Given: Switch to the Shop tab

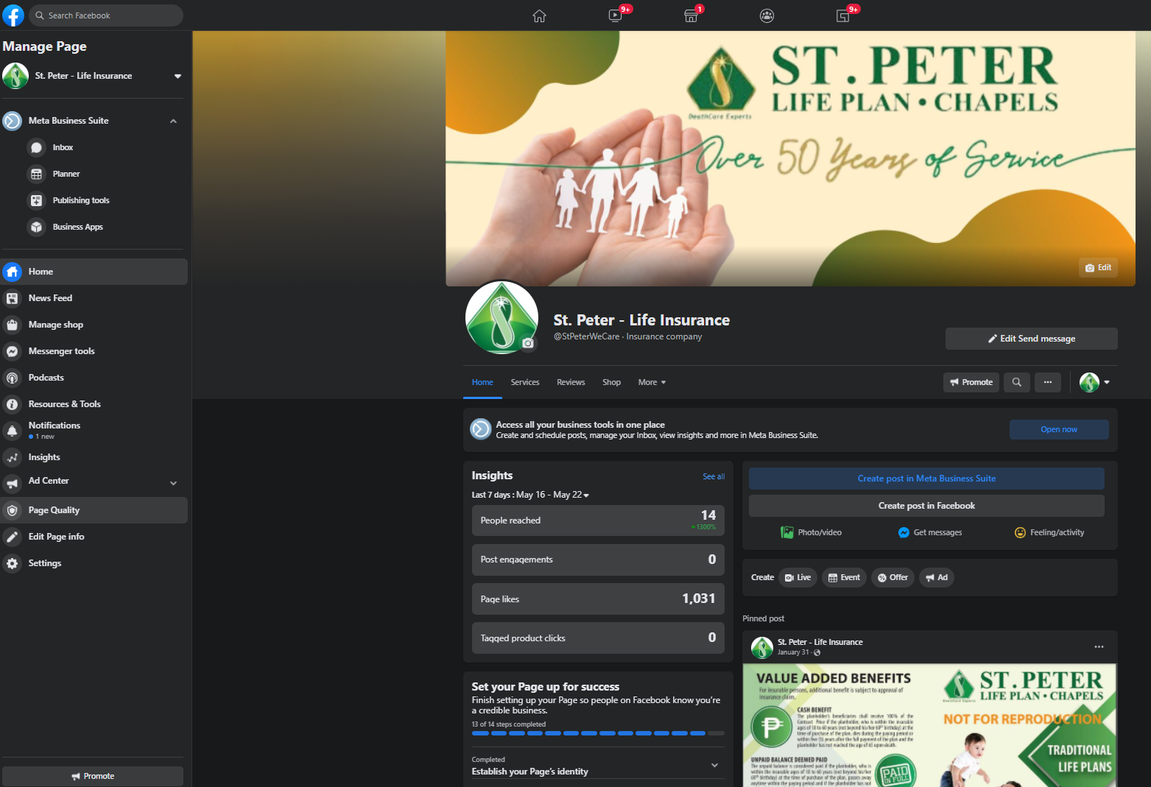Looking at the screenshot, I should [611, 382].
